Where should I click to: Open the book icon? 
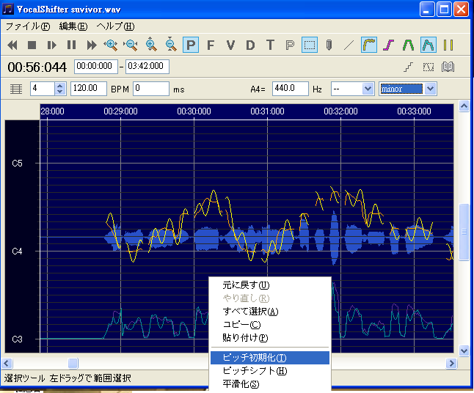(448, 67)
